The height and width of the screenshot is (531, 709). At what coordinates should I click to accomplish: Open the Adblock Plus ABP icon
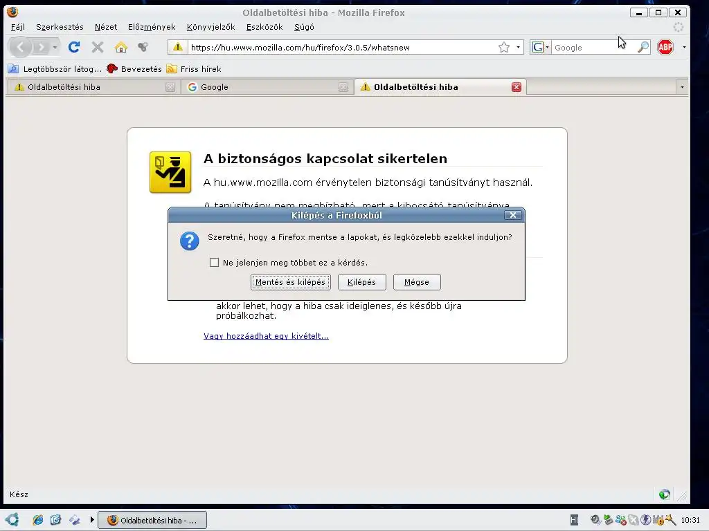(x=665, y=47)
